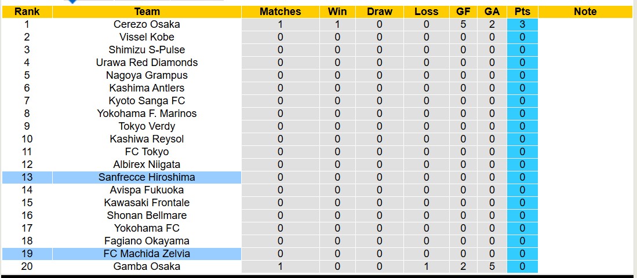Click the Fagiano Okayama team name
This screenshot has width=637, height=278.
coord(147,241)
